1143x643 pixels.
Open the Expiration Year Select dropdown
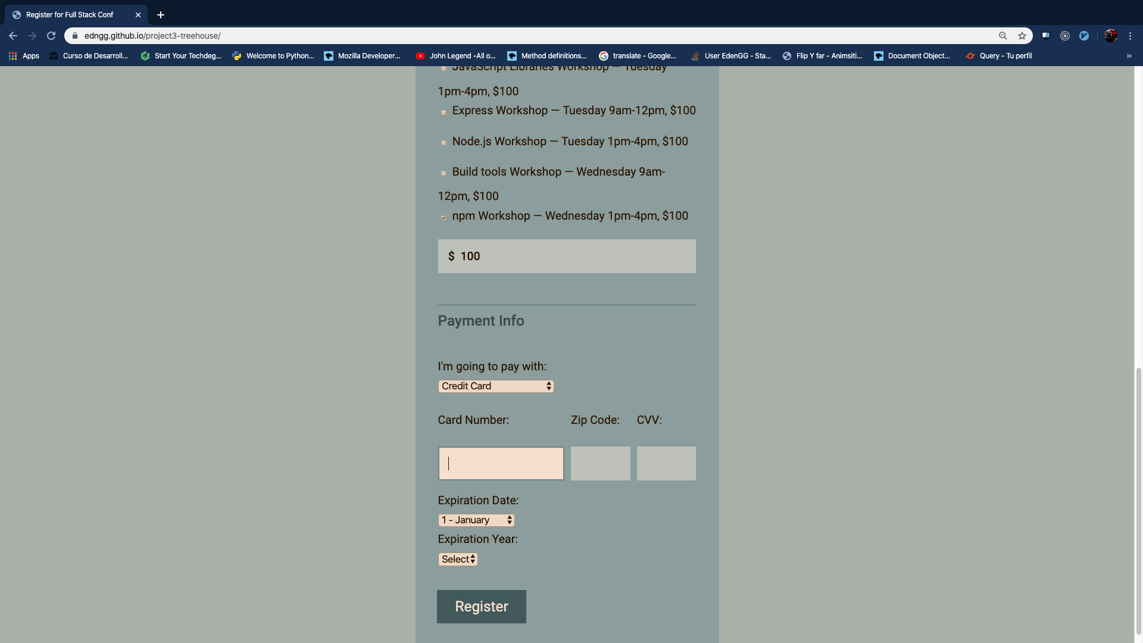coord(458,560)
